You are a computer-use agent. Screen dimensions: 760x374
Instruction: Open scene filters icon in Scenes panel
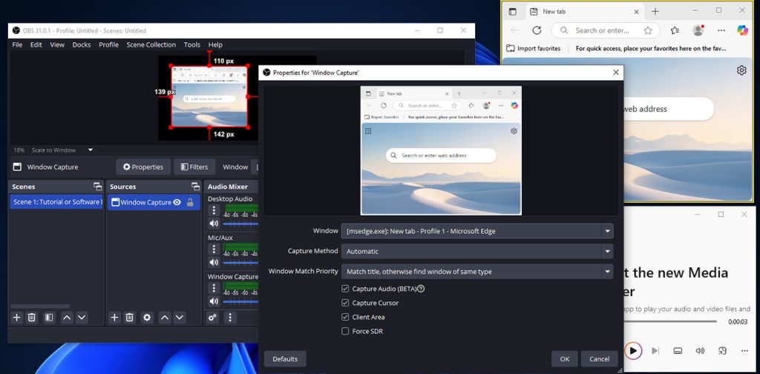click(49, 318)
